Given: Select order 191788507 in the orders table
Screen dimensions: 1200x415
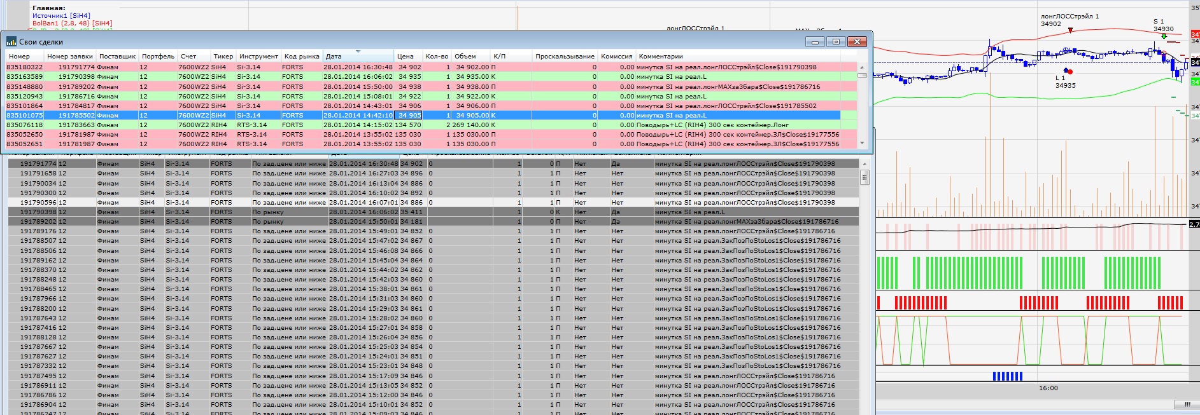Looking at the screenshot, I should pyautogui.click(x=433, y=240).
